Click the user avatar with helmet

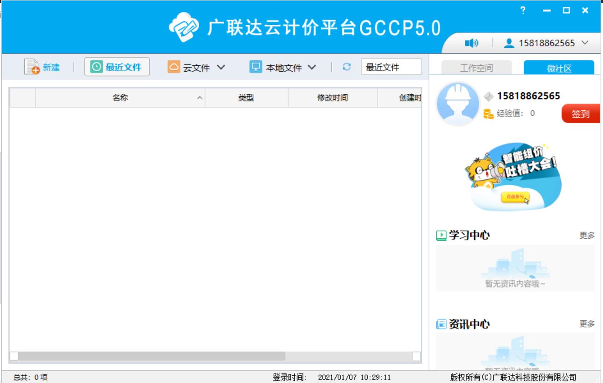pos(458,104)
